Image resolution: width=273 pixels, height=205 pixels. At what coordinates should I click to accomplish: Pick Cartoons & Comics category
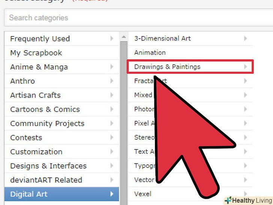[61, 109]
